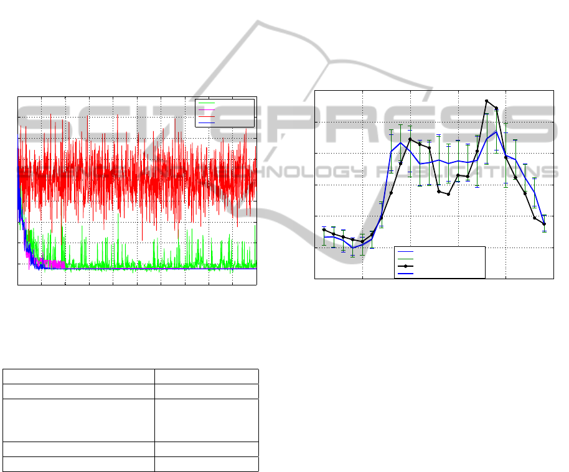
Task: Click inside the left noisy red signal plot
Action: [x=137, y=180]
